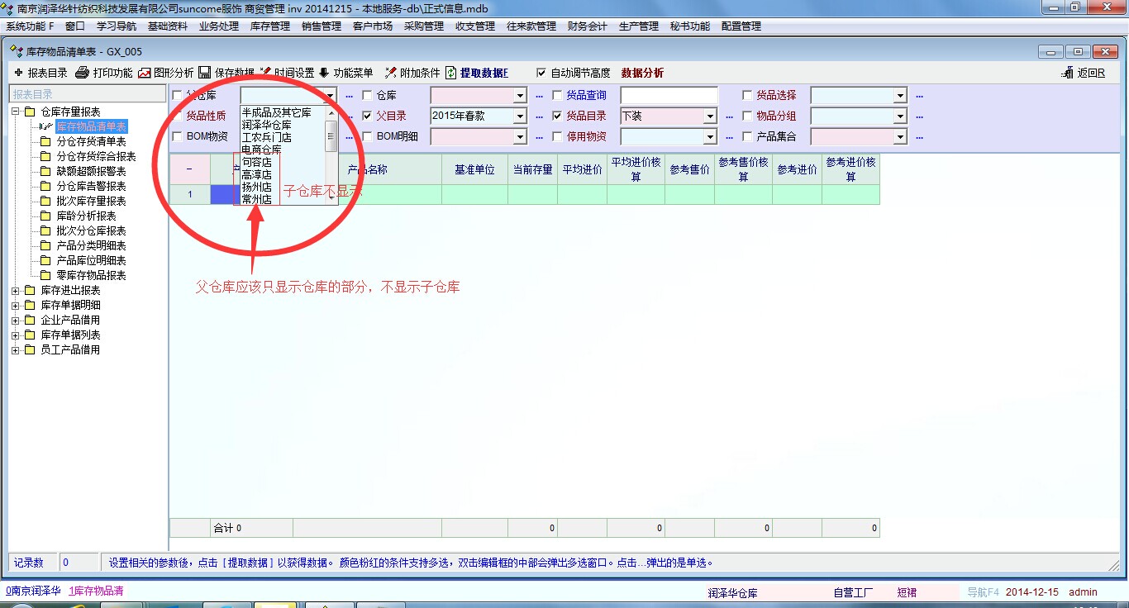Open the 财务会计 menu
The image size is (1129, 608).
587,26
